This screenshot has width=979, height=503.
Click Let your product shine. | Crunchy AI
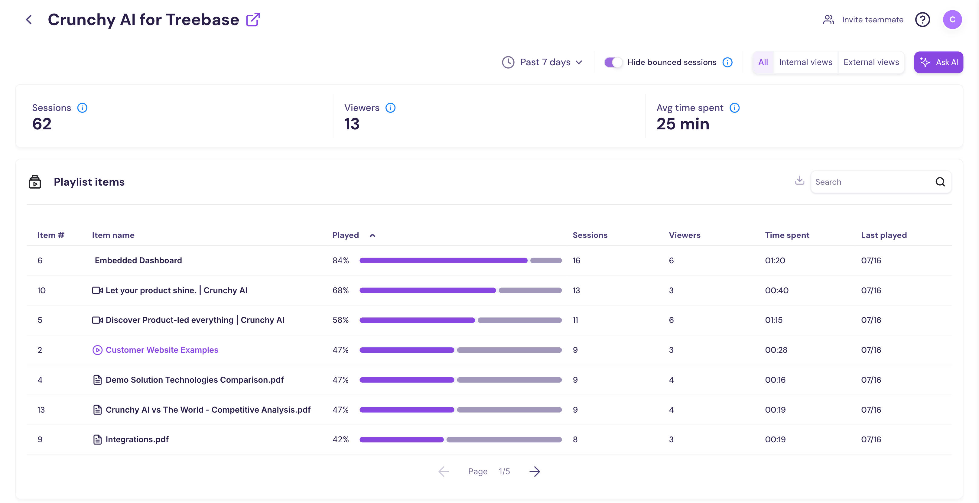[176, 290]
